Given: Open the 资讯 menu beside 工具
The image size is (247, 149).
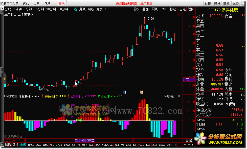Looking at the screenshot, I should 26,3.
